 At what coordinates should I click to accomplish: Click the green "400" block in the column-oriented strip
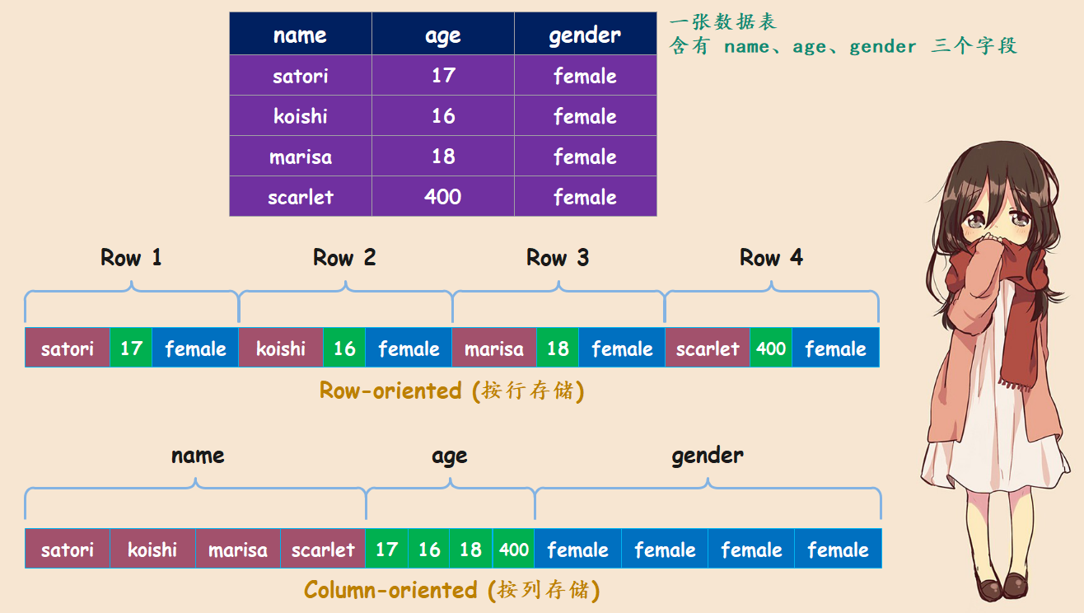click(x=514, y=549)
